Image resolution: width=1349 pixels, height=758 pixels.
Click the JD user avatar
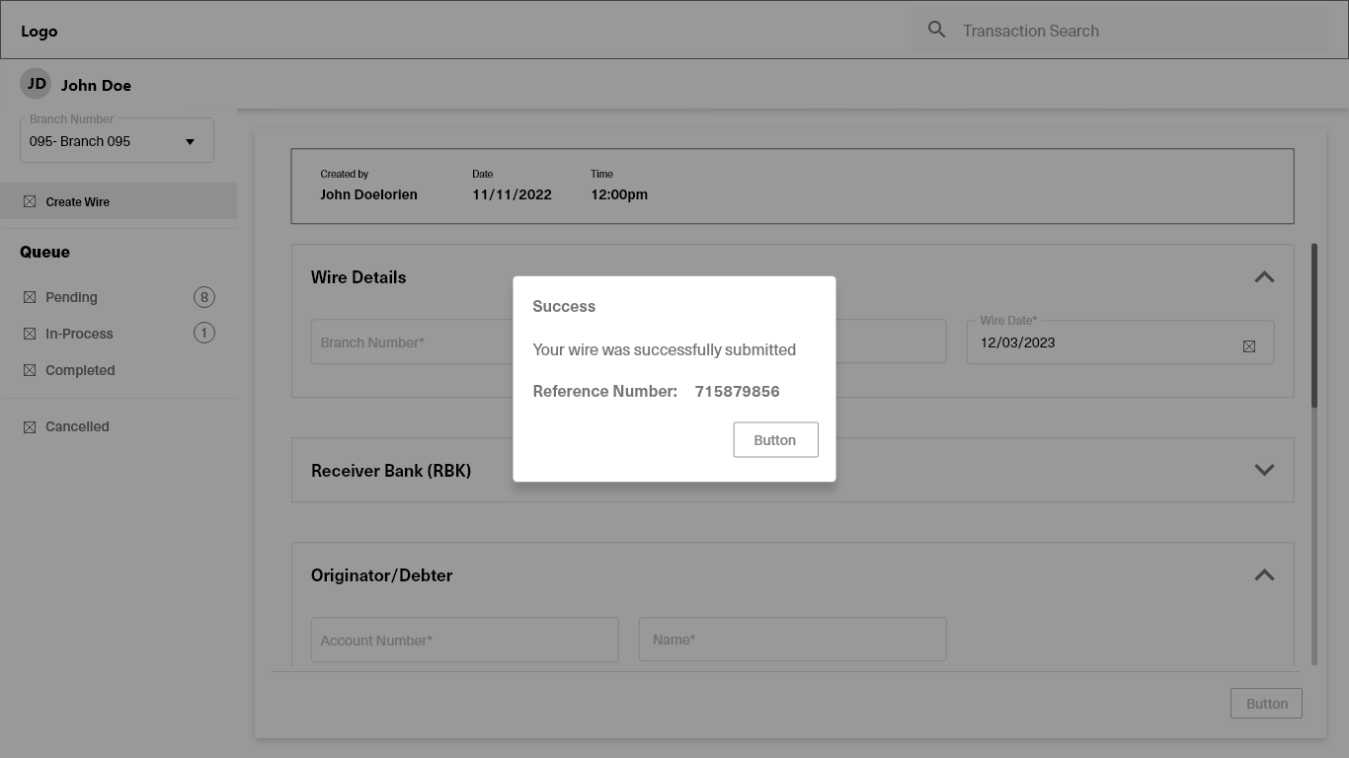click(36, 84)
